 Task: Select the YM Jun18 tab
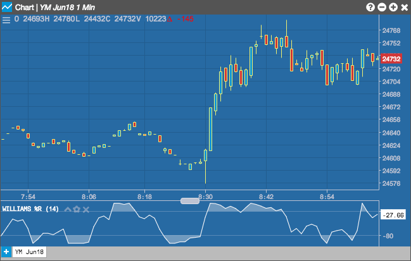point(29,252)
